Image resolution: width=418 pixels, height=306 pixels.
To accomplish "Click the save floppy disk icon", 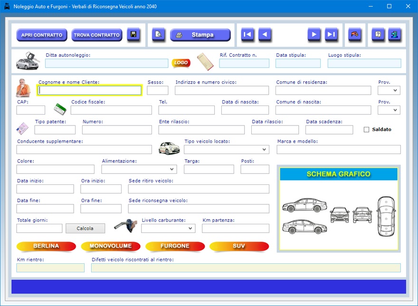I will tap(133, 35).
